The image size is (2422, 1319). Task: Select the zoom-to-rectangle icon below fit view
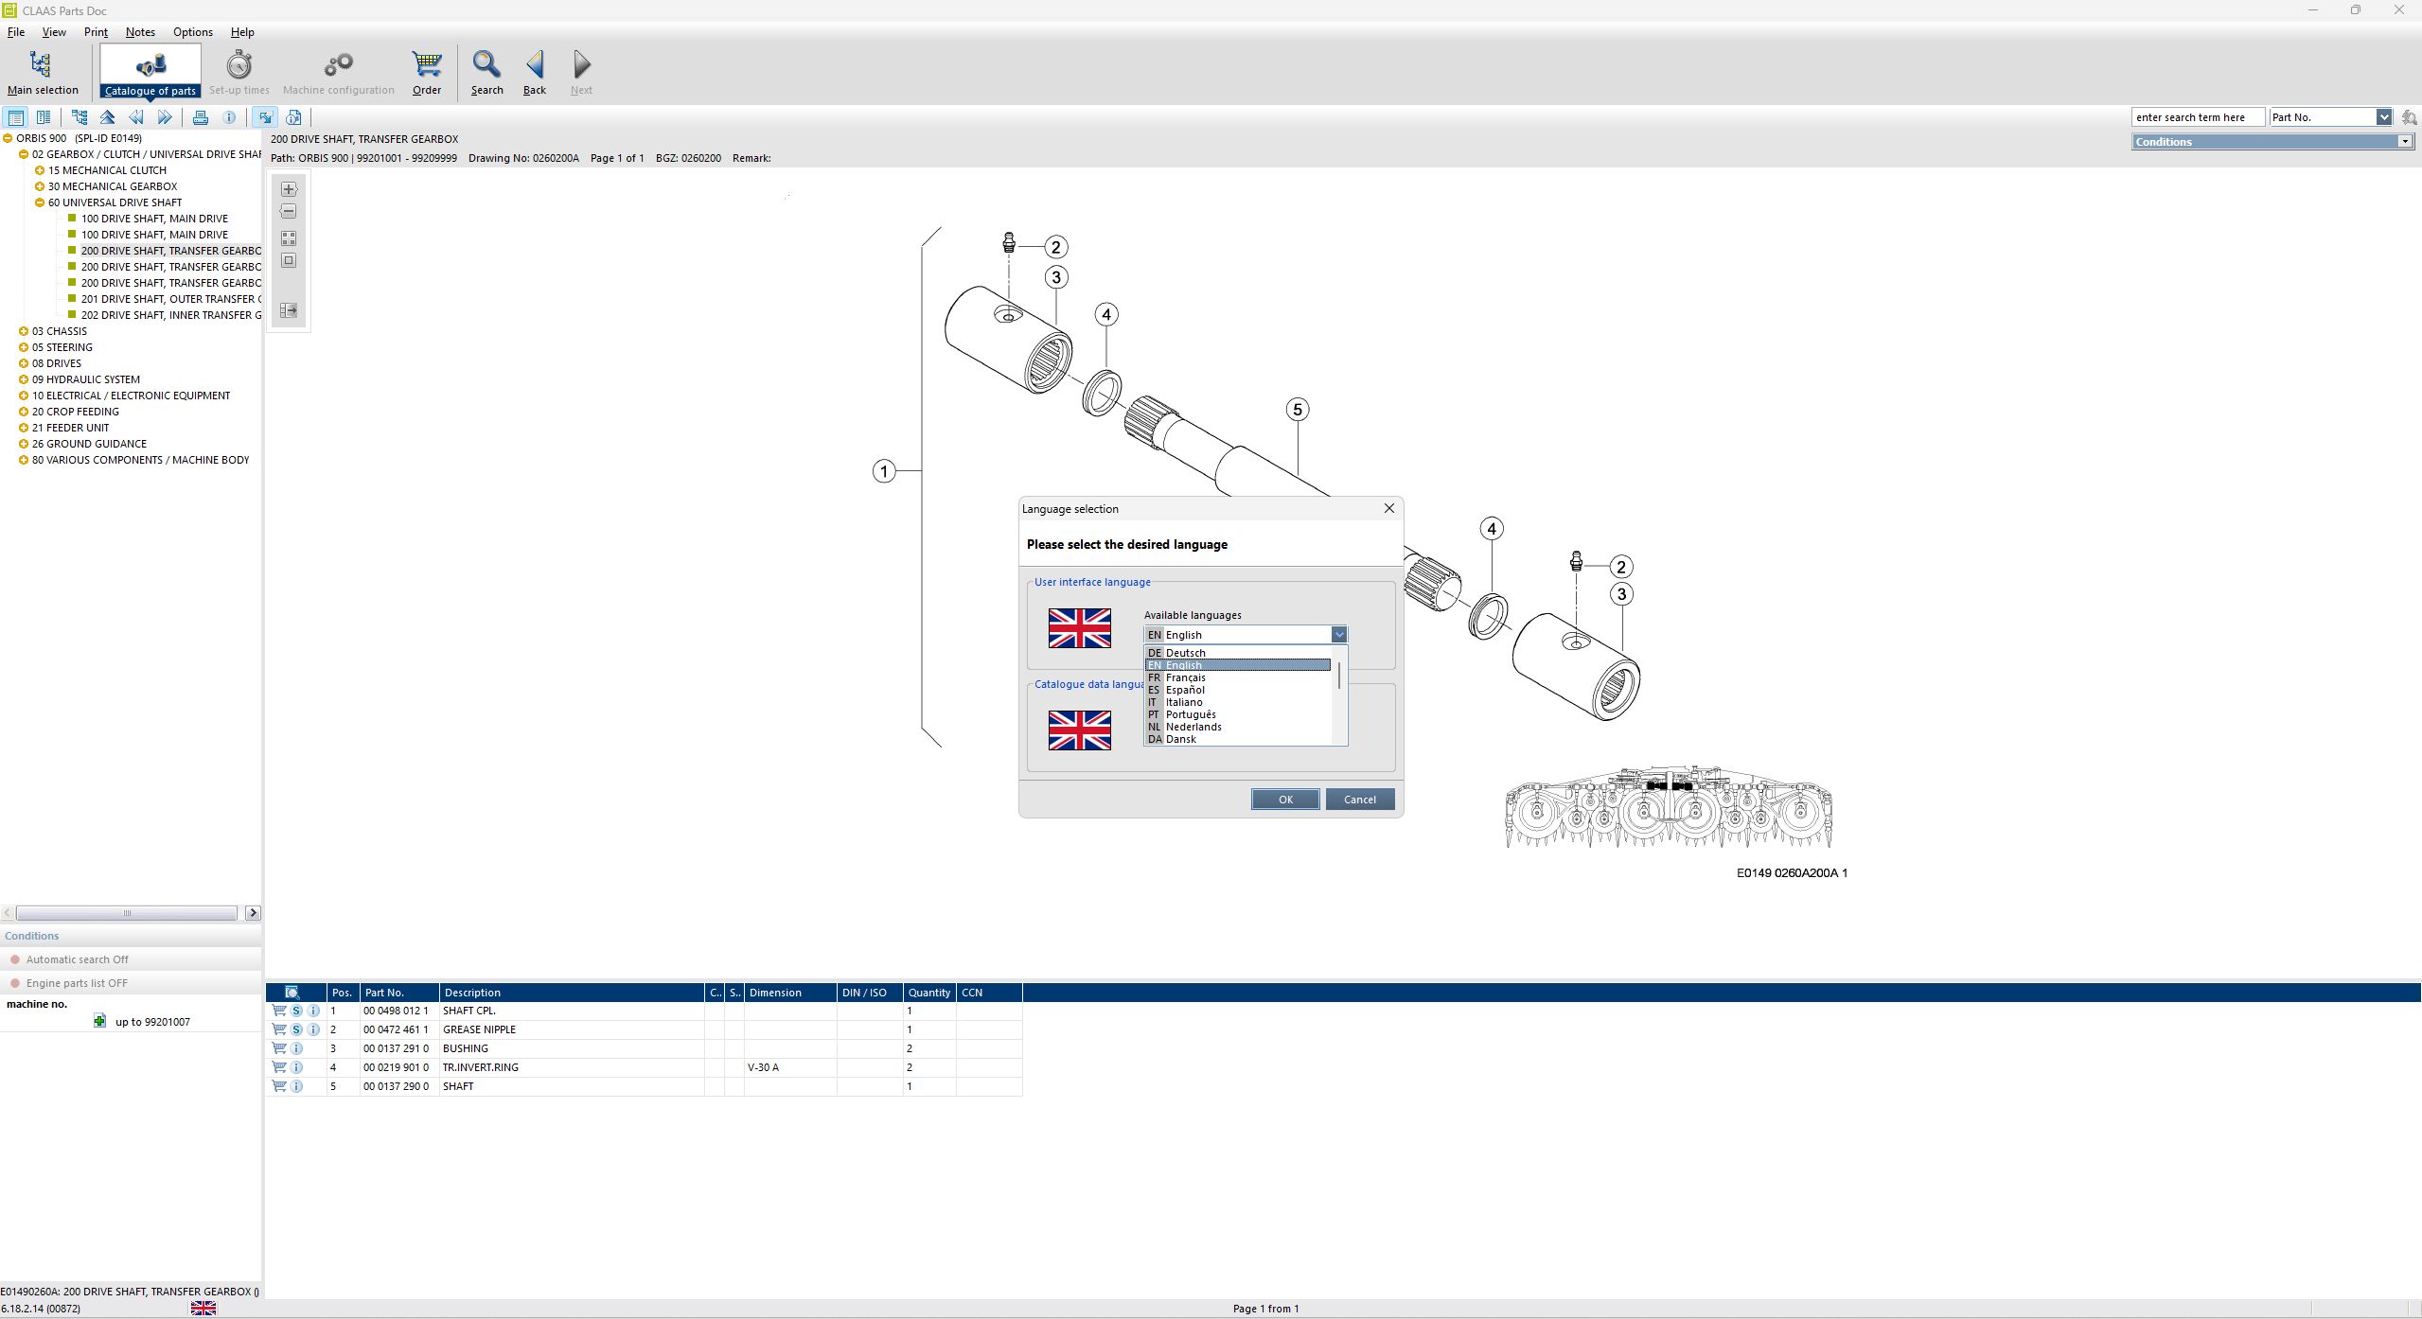tap(289, 260)
